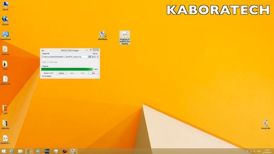The image size is (274, 154).
Task: Click the volume icon in system tray
Action: (x=254, y=151)
